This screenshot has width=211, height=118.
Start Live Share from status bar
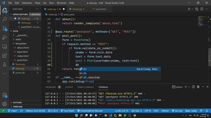[67, 111]
